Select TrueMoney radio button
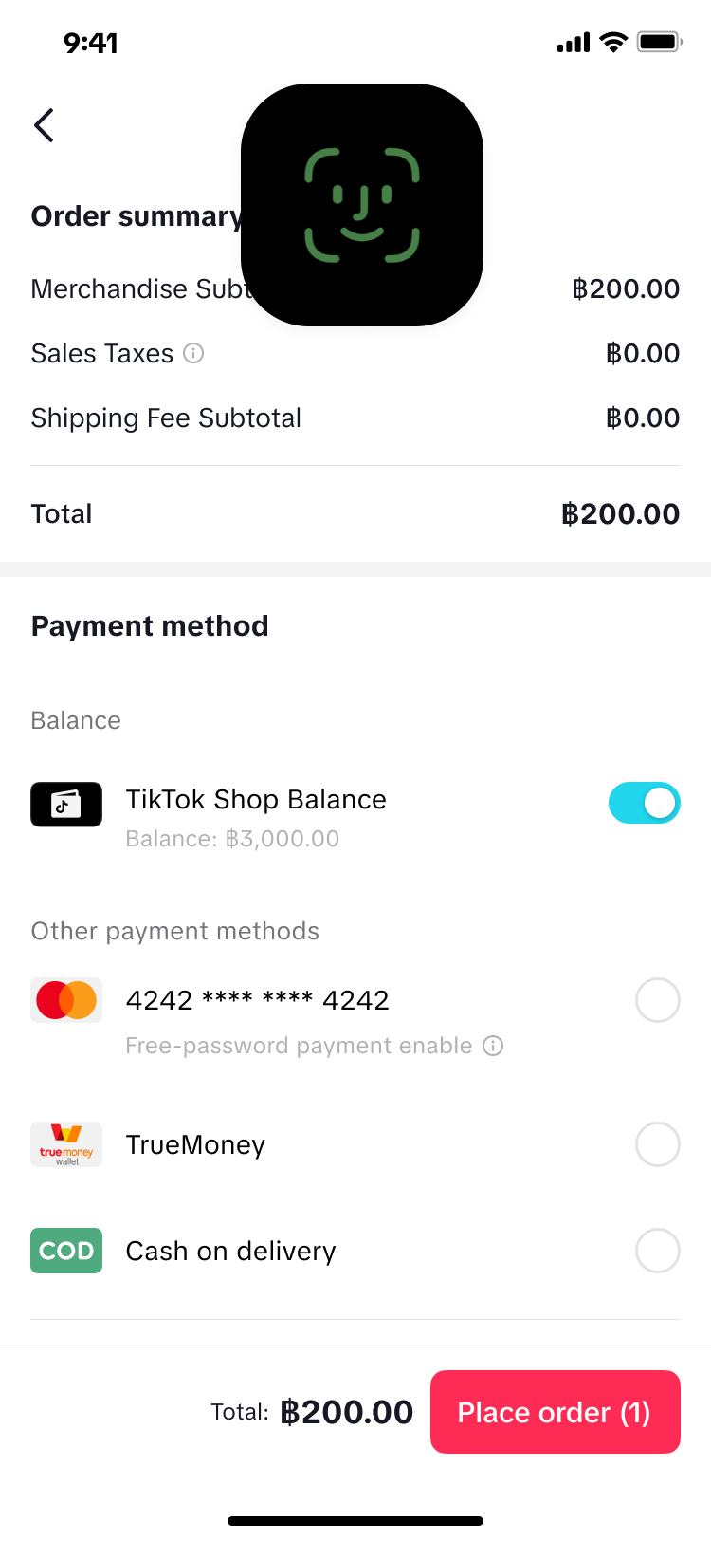Viewport: 711px width, 1541px height. click(658, 1144)
